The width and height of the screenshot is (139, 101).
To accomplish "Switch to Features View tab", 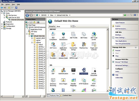I will [54, 95].
